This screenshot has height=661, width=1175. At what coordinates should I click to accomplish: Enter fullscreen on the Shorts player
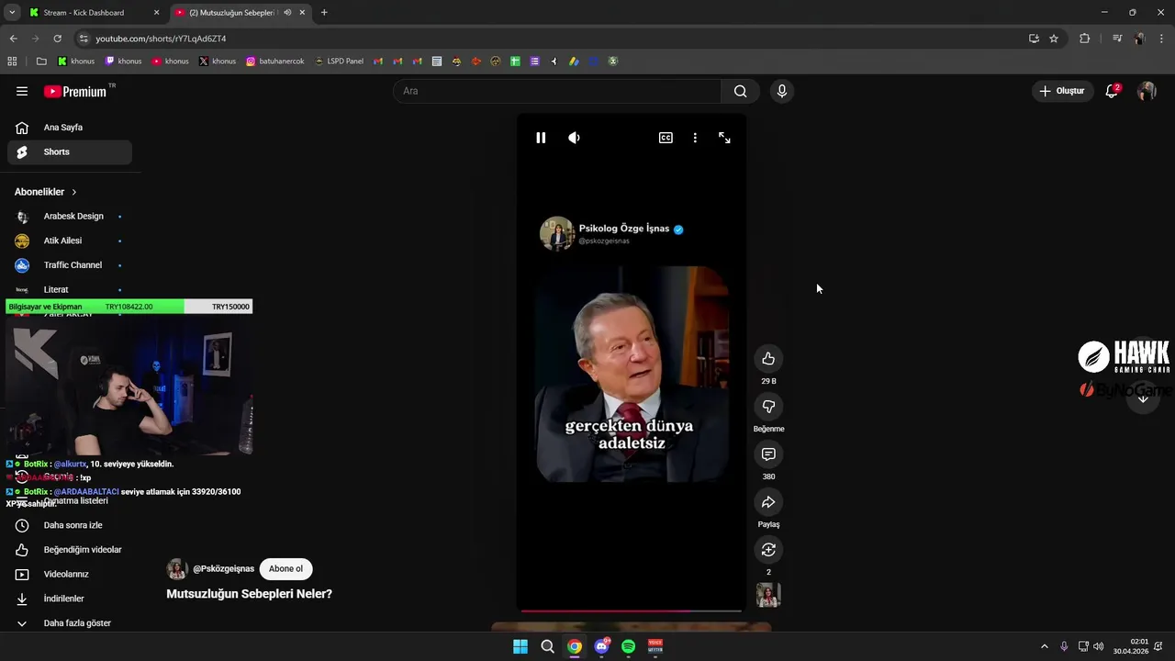point(724,138)
